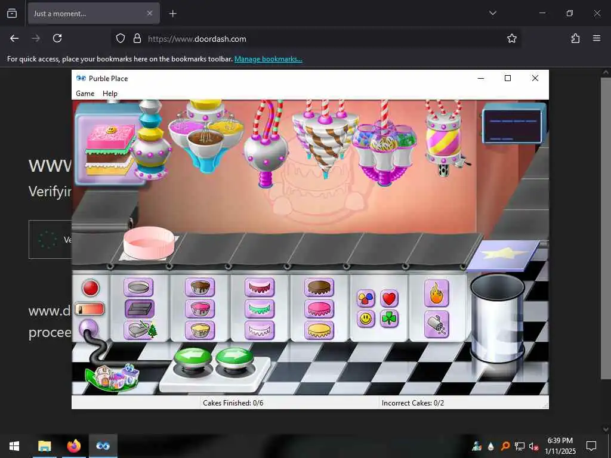Image resolution: width=611 pixels, height=458 pixels.
Task: Click the target cake order picture
Action: pyautogui.click(x=110, y=150)
